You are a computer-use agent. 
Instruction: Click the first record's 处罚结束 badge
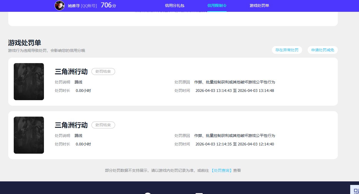coord(103,71)
